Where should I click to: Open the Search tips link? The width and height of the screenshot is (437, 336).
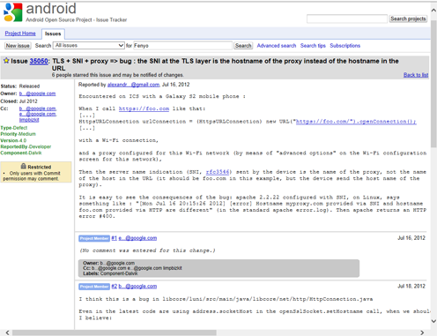(313, 46)
